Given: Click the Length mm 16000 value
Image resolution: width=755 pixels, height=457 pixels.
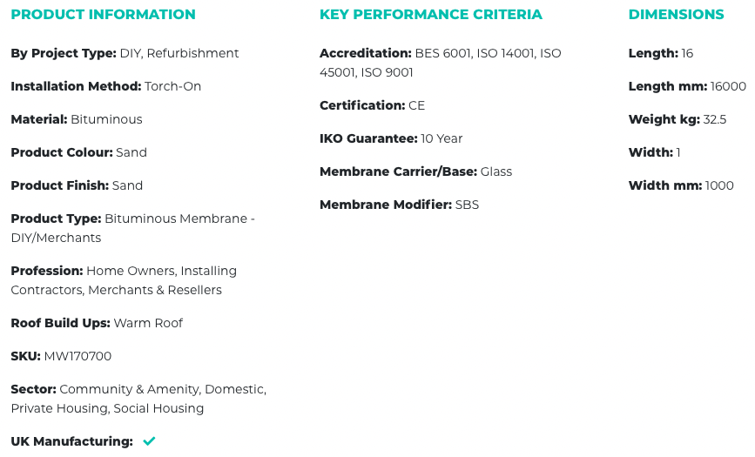Looking at the screenshot, I should pyautogui.click(x=728, y=87).
